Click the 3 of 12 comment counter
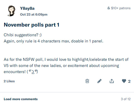 [x=126, y=99]
